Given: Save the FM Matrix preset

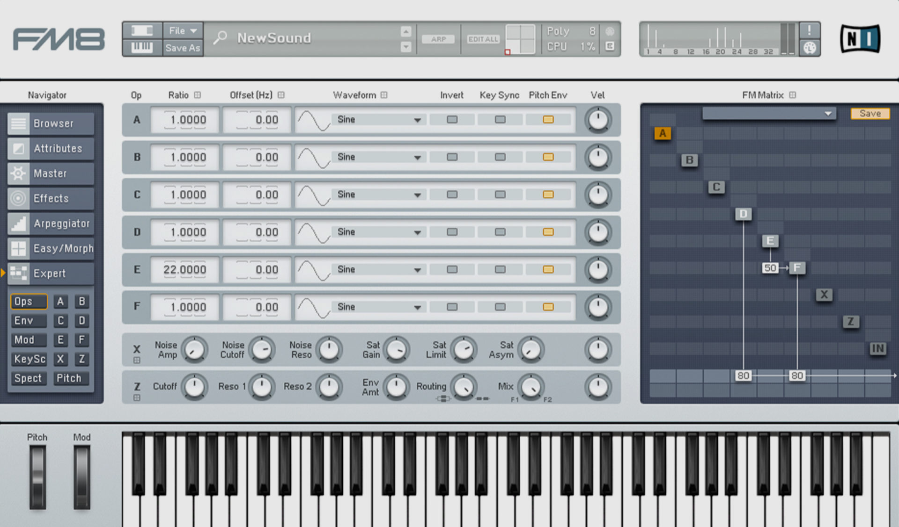Looking at the screenshot, I should (870, 113).
